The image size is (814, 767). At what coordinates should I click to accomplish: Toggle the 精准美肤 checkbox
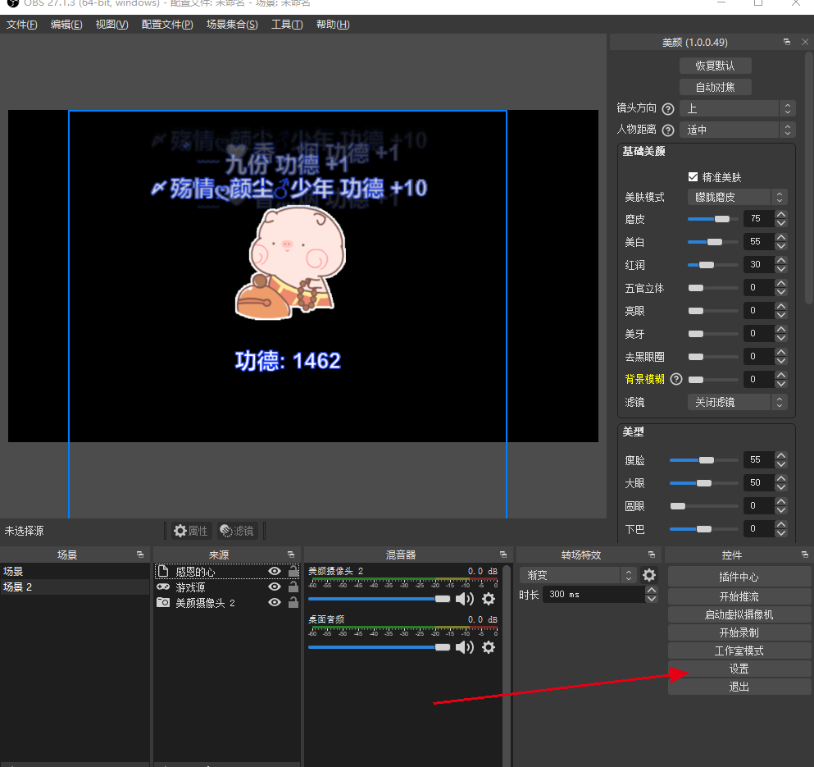pos(693,177)
